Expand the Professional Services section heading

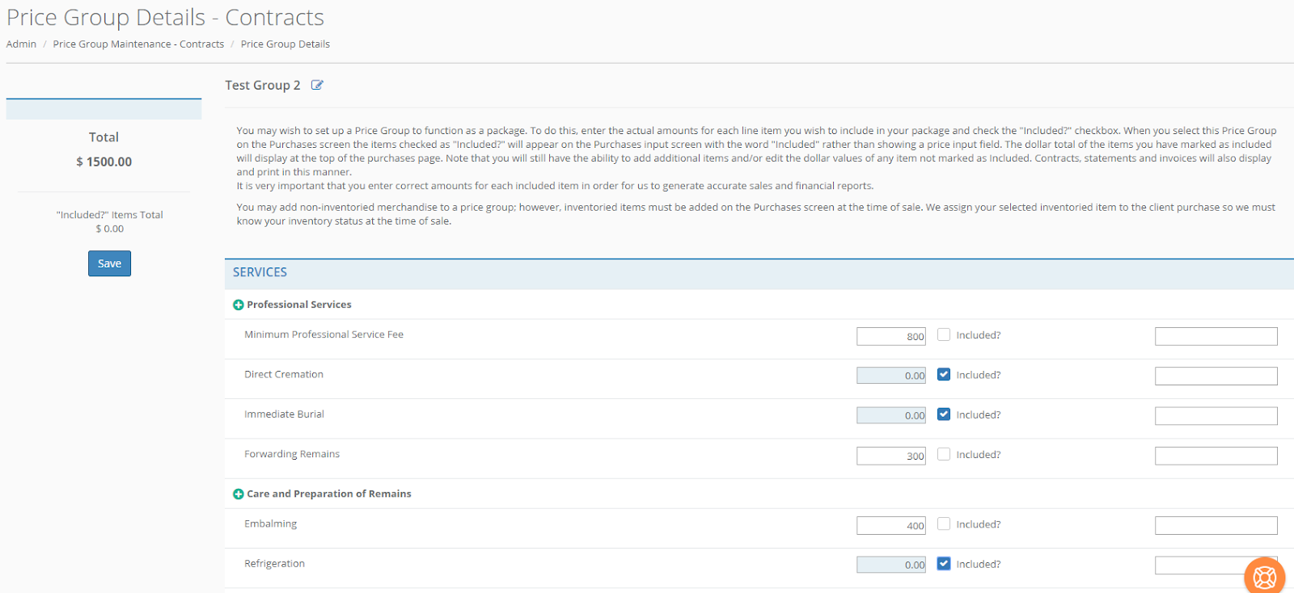coord(298,305)
